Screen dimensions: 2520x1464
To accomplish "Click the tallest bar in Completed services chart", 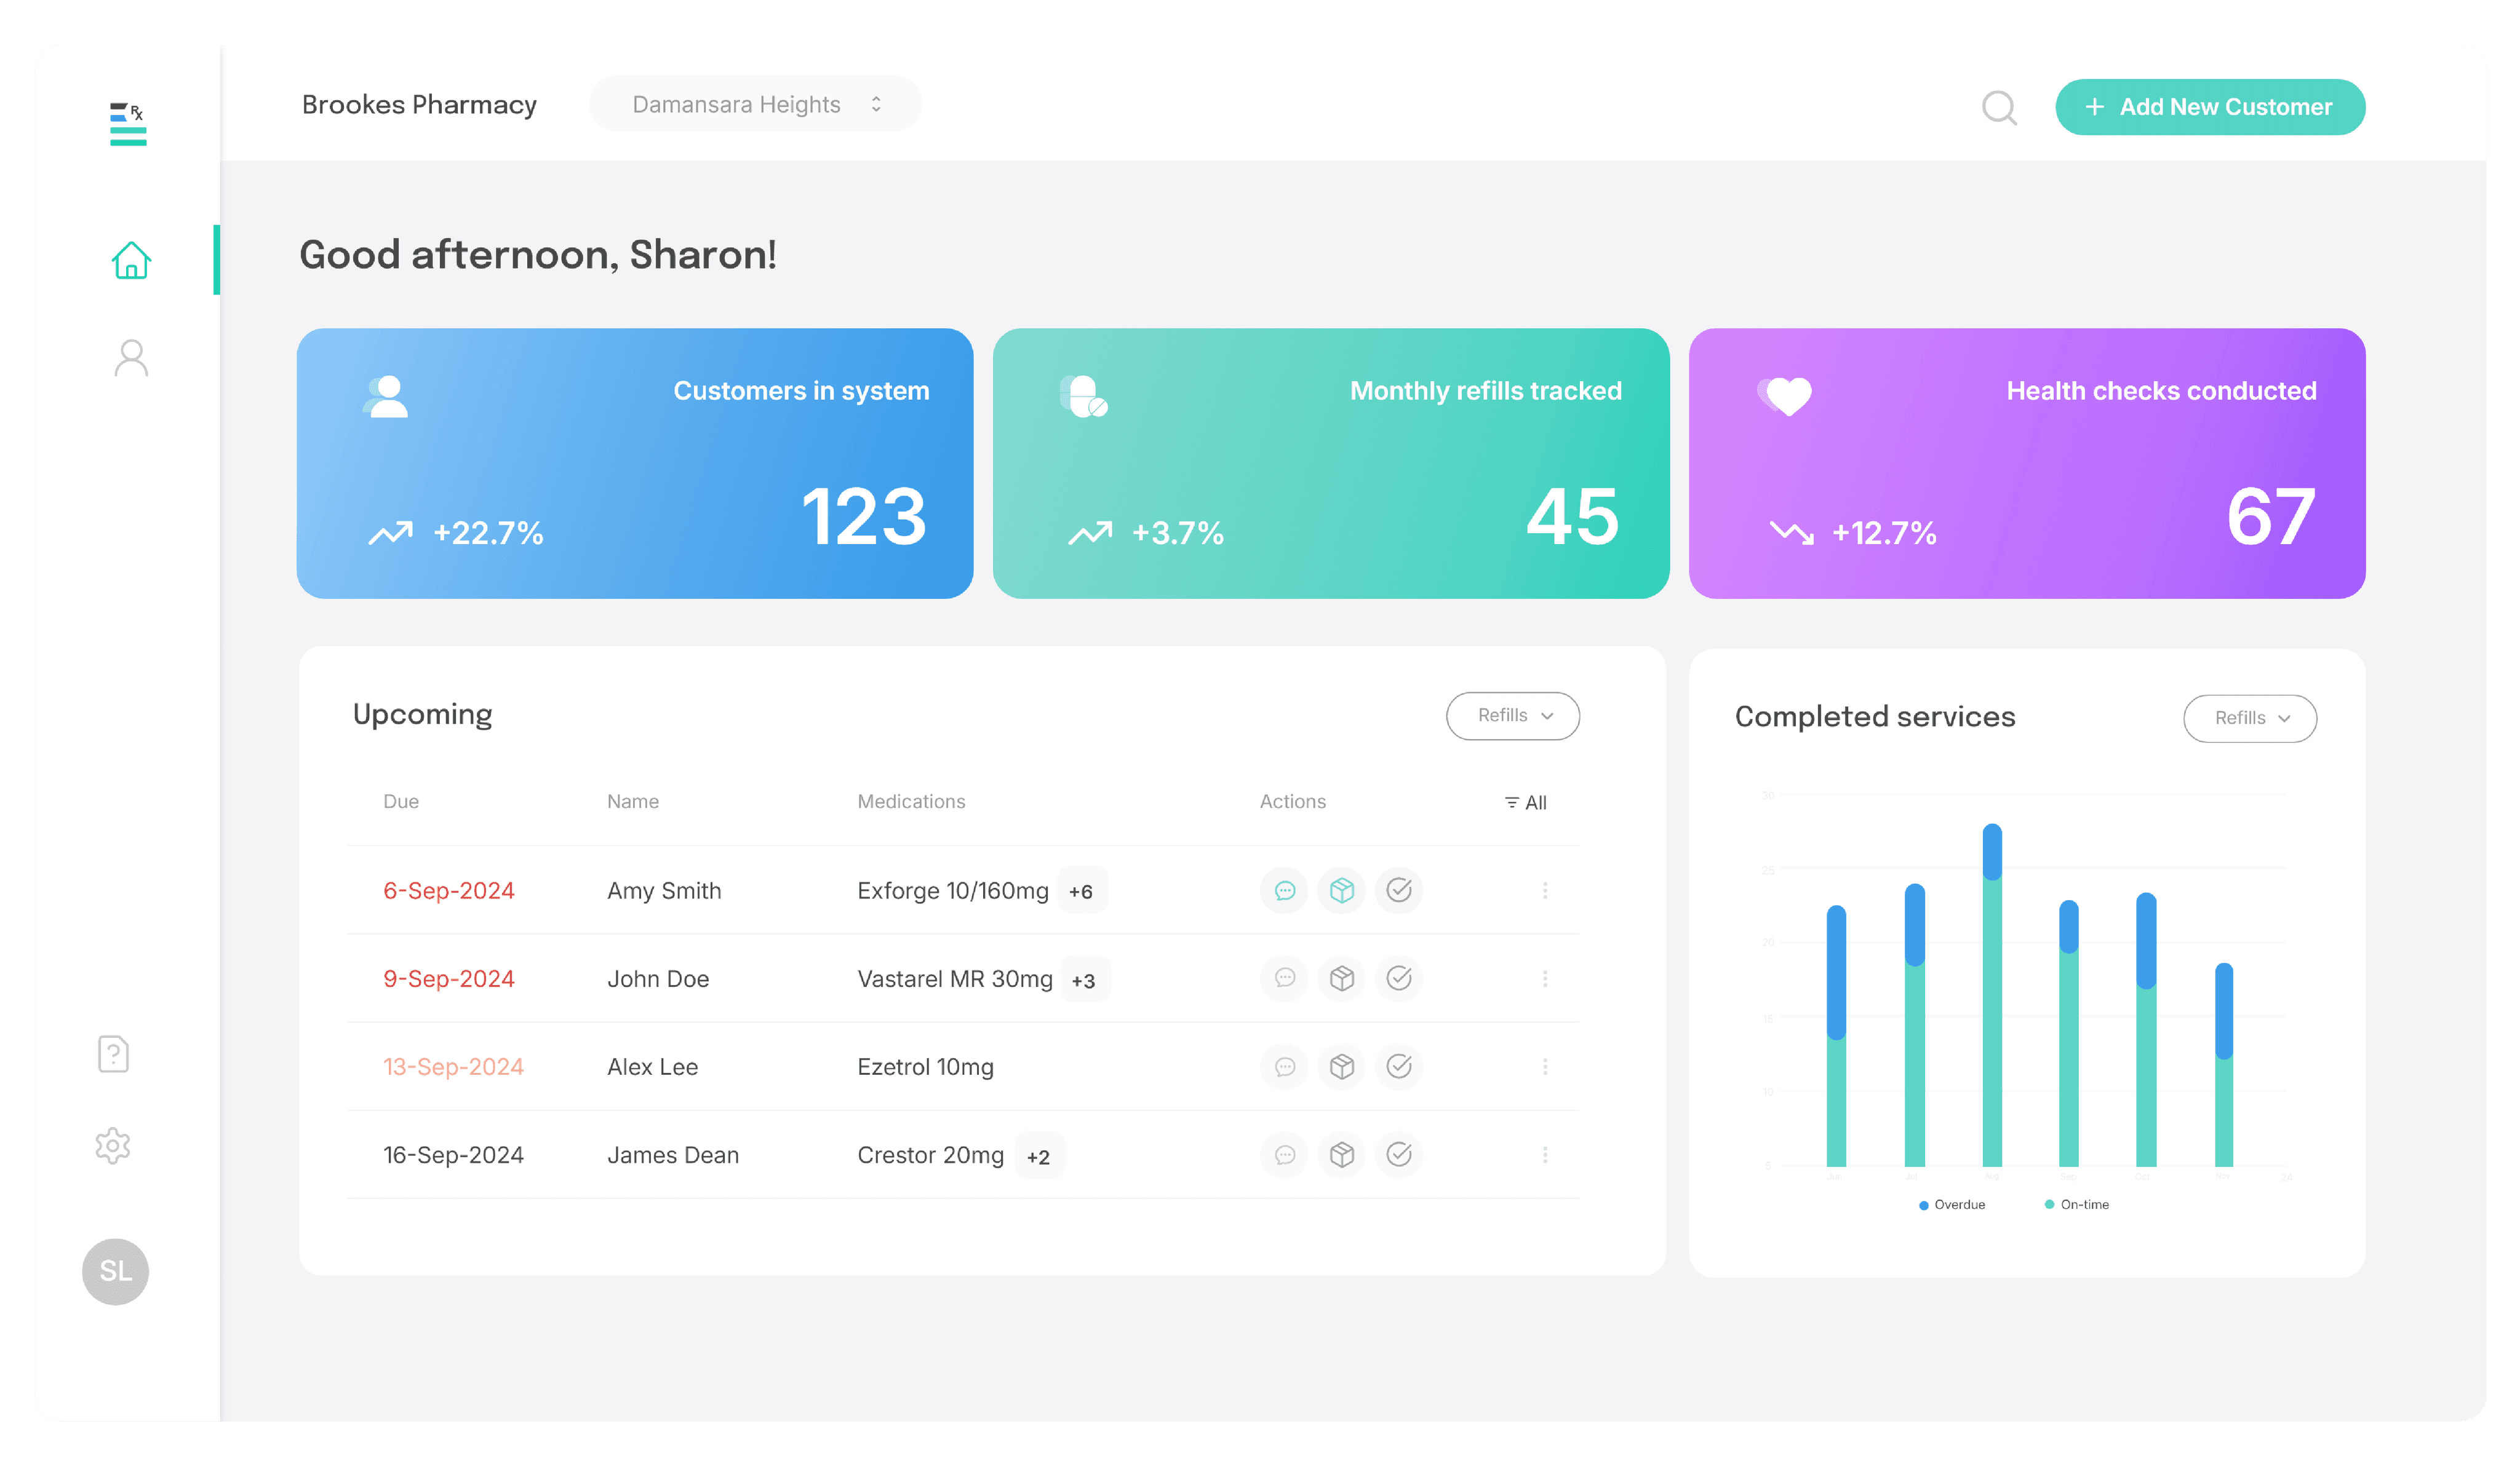I will [1991, 994].
